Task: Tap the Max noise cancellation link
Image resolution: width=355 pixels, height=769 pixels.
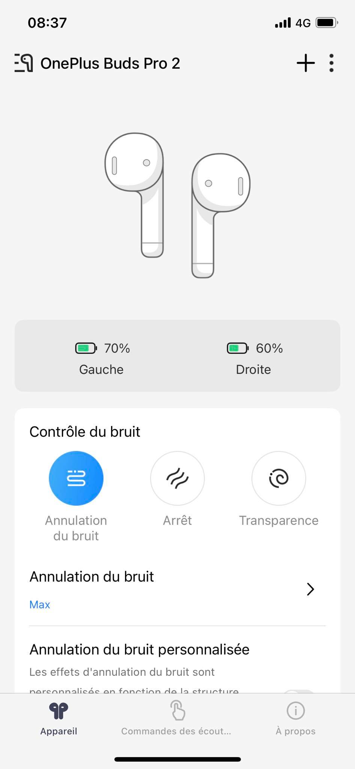Action: [40, 605]
